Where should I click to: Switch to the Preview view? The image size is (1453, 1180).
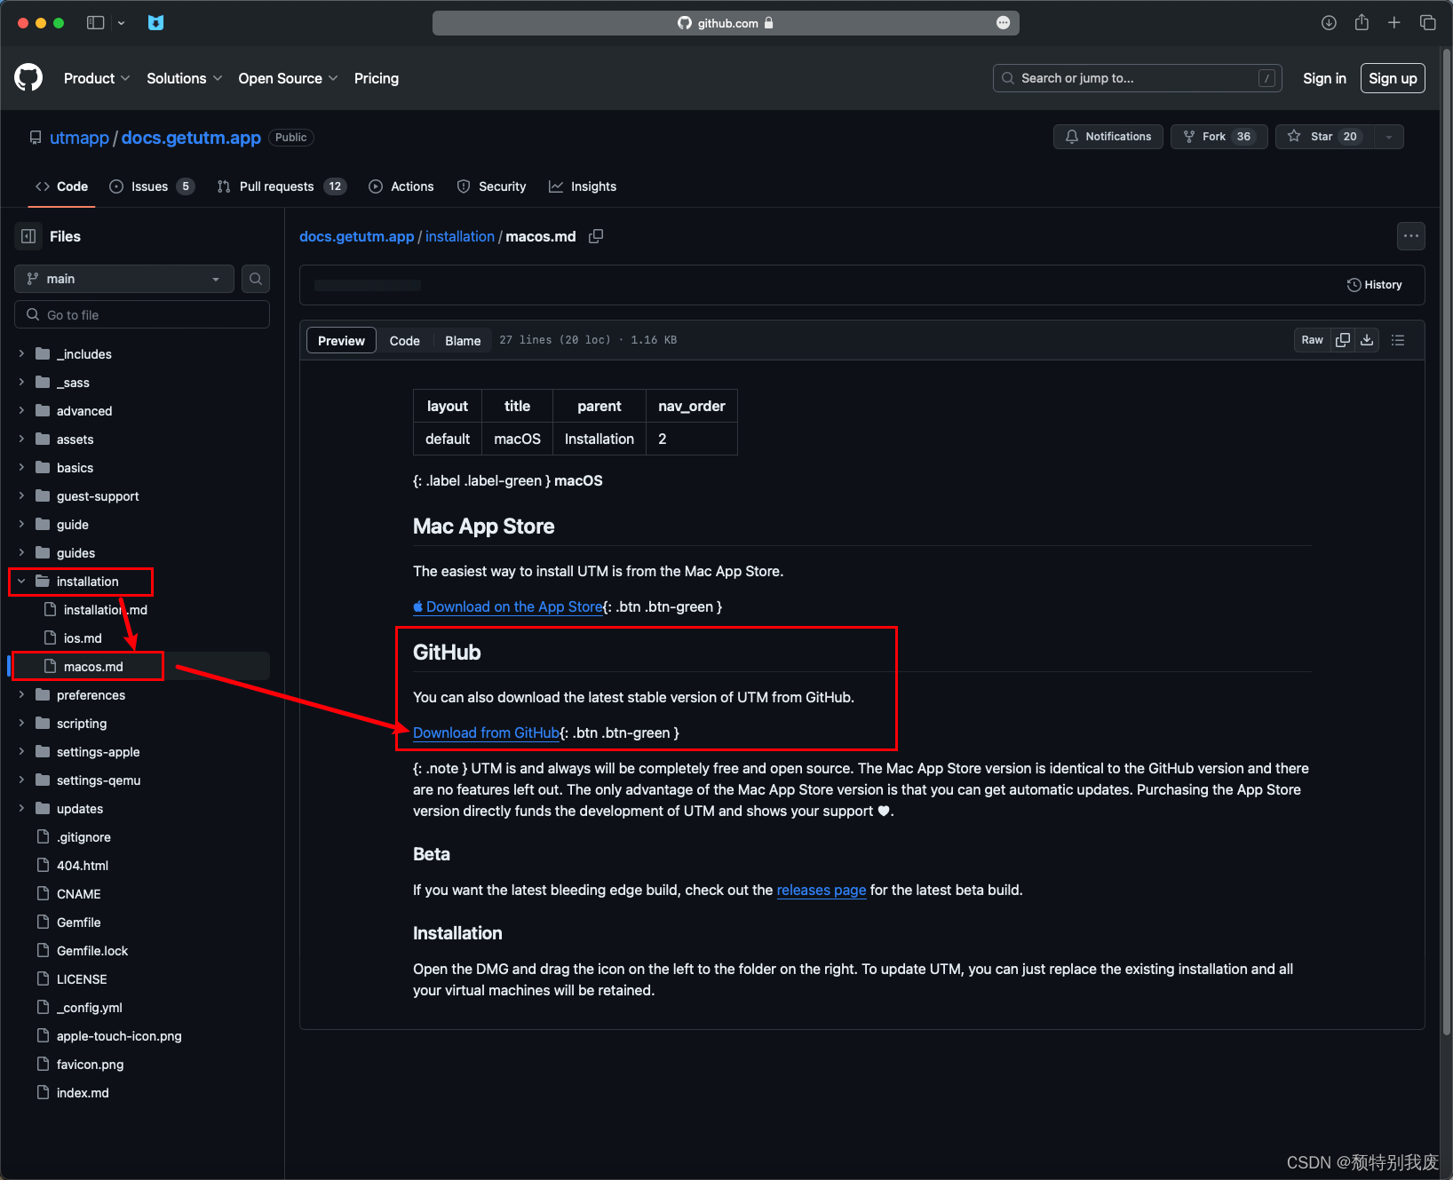341,341
